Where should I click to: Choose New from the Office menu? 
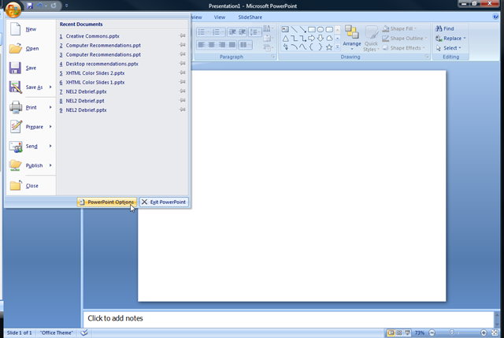(x=31, y=29)
